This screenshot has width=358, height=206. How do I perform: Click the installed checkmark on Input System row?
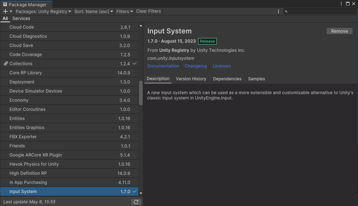(x=135, y=191)
